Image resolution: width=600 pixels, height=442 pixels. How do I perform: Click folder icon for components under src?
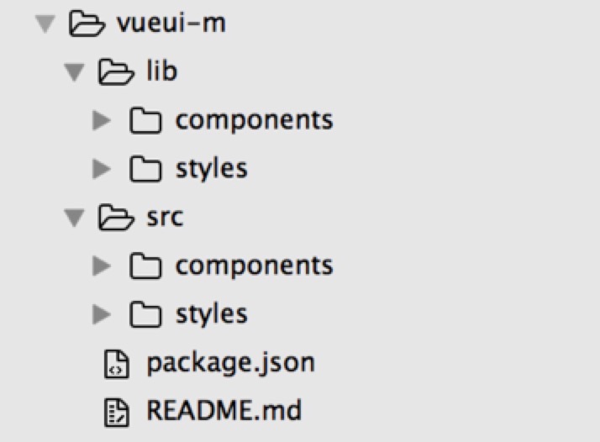coord(146,266)
